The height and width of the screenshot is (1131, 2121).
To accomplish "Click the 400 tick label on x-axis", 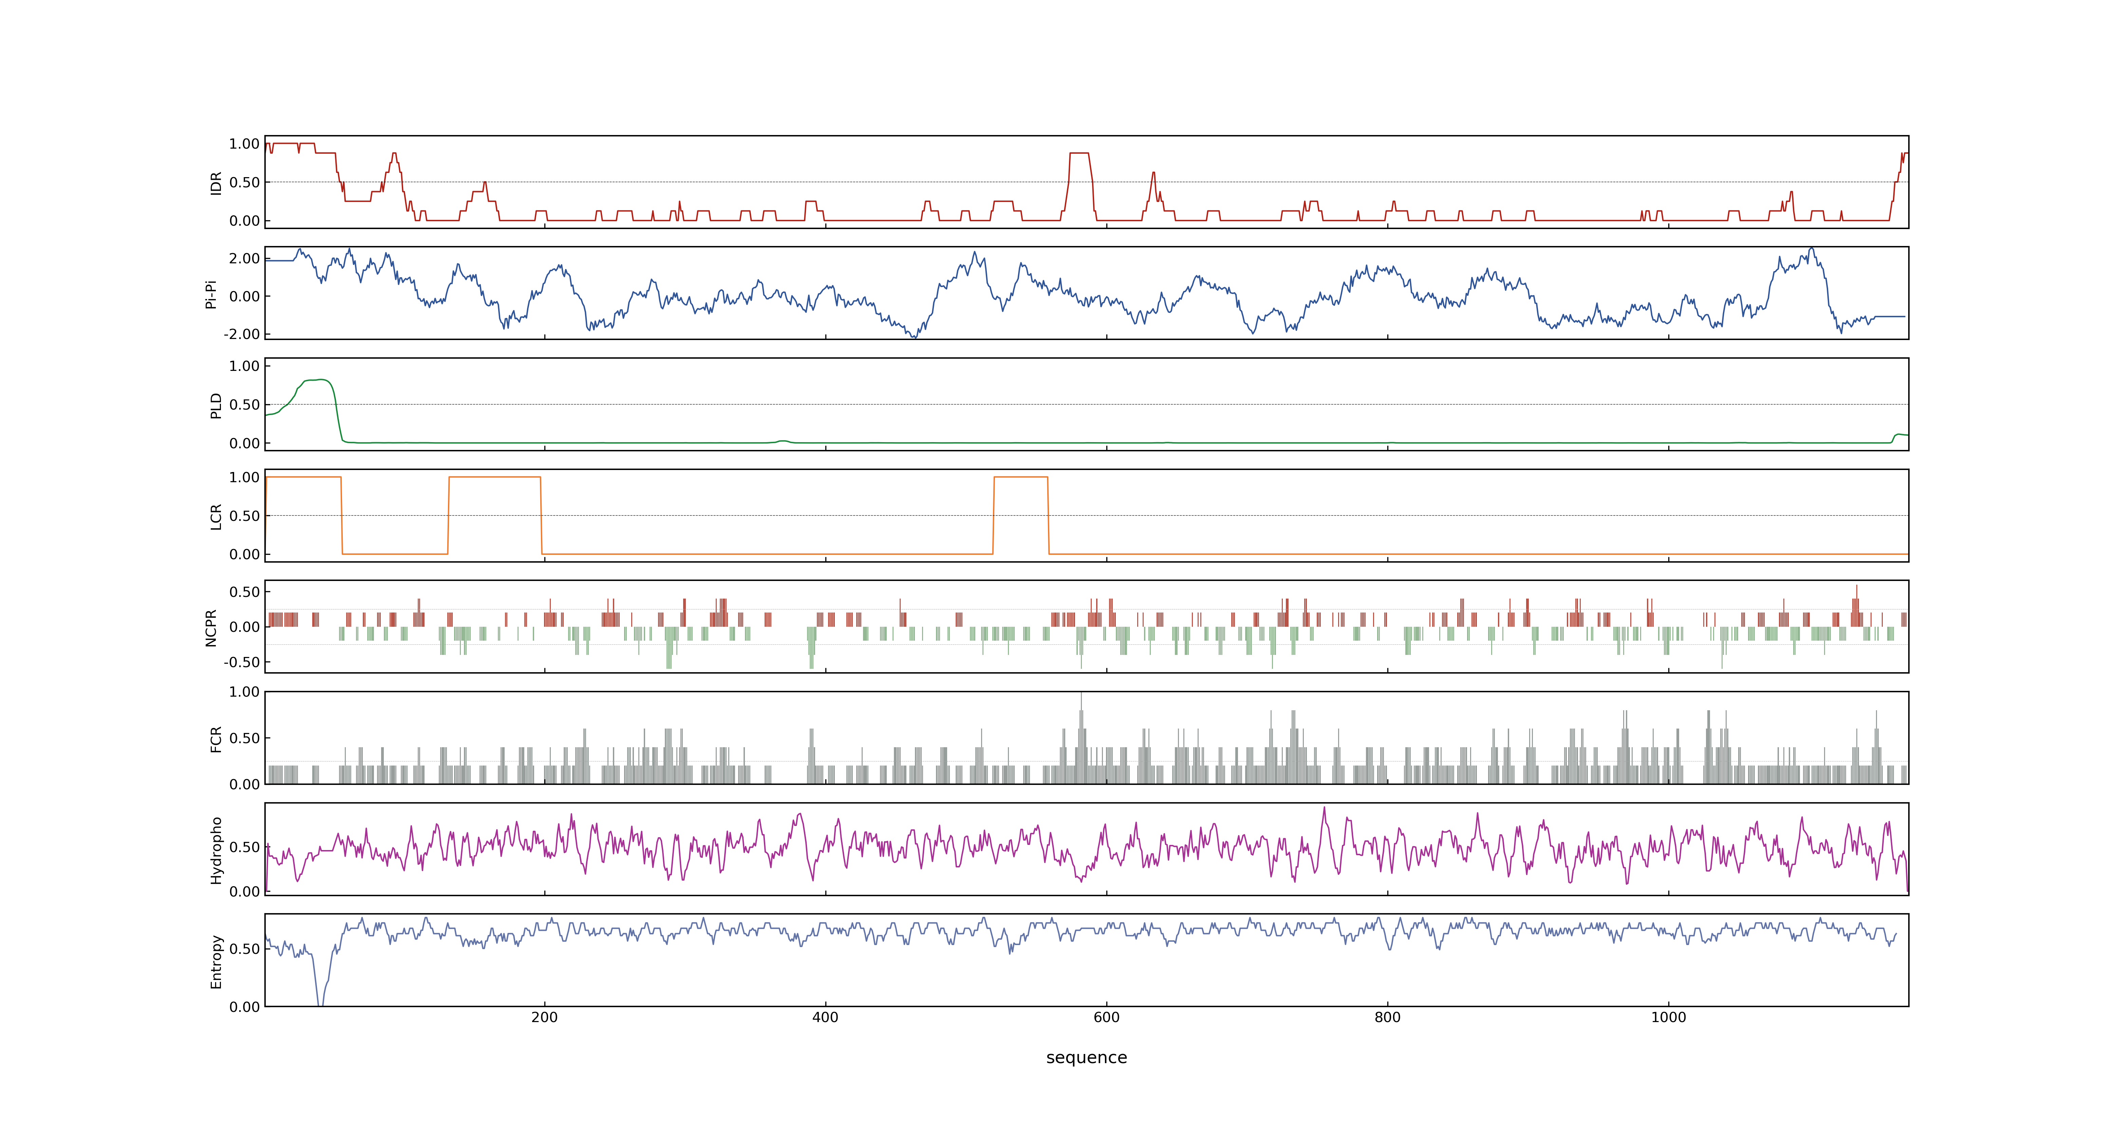I will pyautogui.click(x=825, y=1017).
